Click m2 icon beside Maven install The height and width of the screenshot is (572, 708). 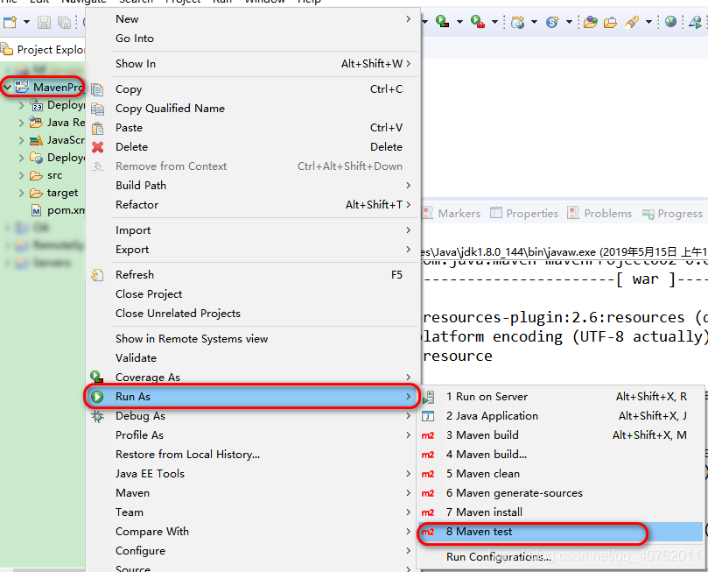point(428,512)
